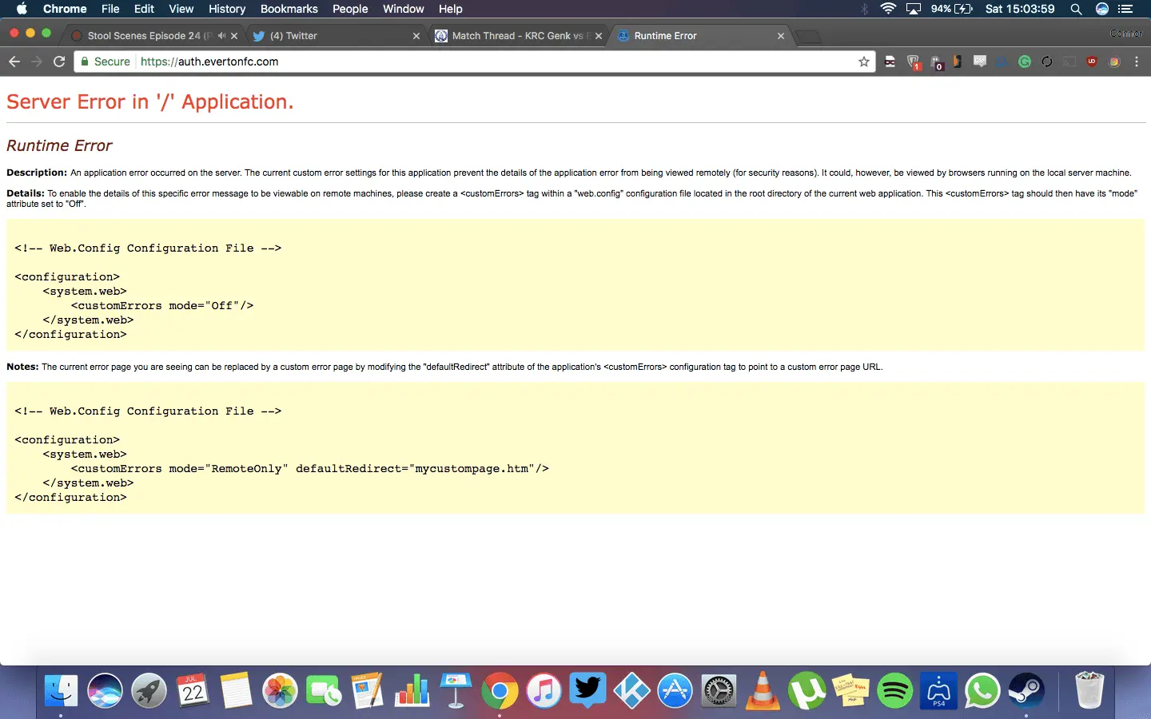Screen dimensions: 1151x719
Task: Open the Ghostery ghost extension icon
Action: pos(936,62)
